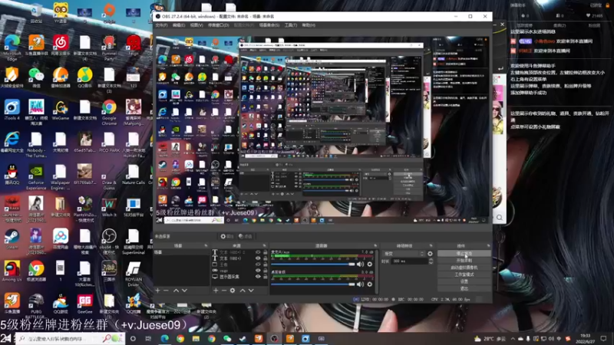Toggle visibility of the third source row

click(x=258, y=264)
